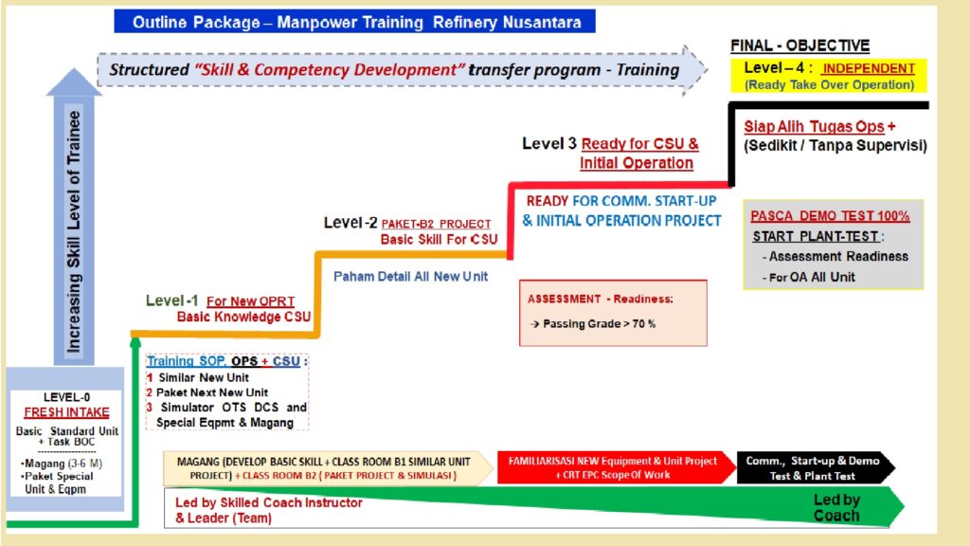Viewport: 970px width, 546px height.
Task: Click the 'FINAL - OBJECTIVE' heading
Action: coord(799,45)
